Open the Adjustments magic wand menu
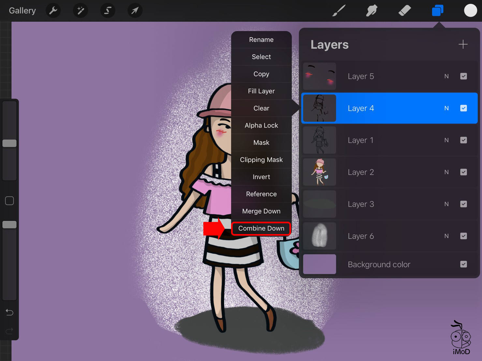The image size is (482, 361). point(80,11)
